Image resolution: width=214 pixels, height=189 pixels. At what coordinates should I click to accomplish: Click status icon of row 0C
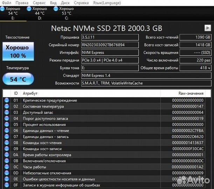[x=7, y=167]
